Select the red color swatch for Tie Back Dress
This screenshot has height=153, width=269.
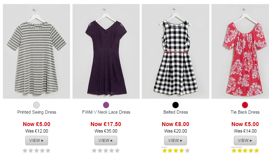tap(245, 105)
